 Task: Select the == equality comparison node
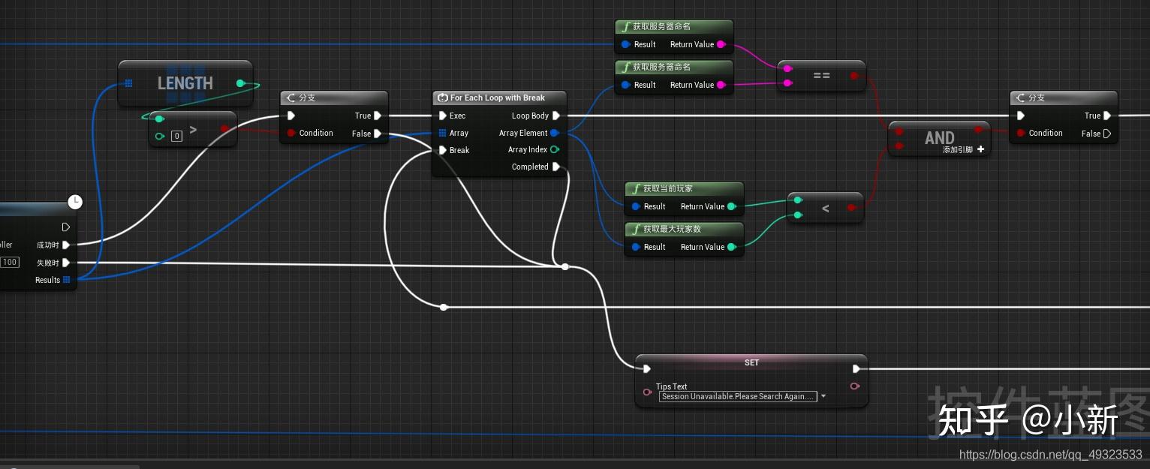pyautogui.click(x=821, y=76)
